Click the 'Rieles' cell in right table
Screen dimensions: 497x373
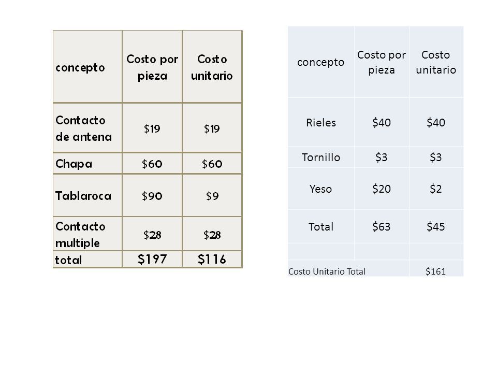pos(321,122)
